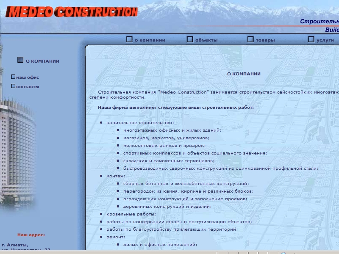Click the "монтаж:" list item

point(116,176)
